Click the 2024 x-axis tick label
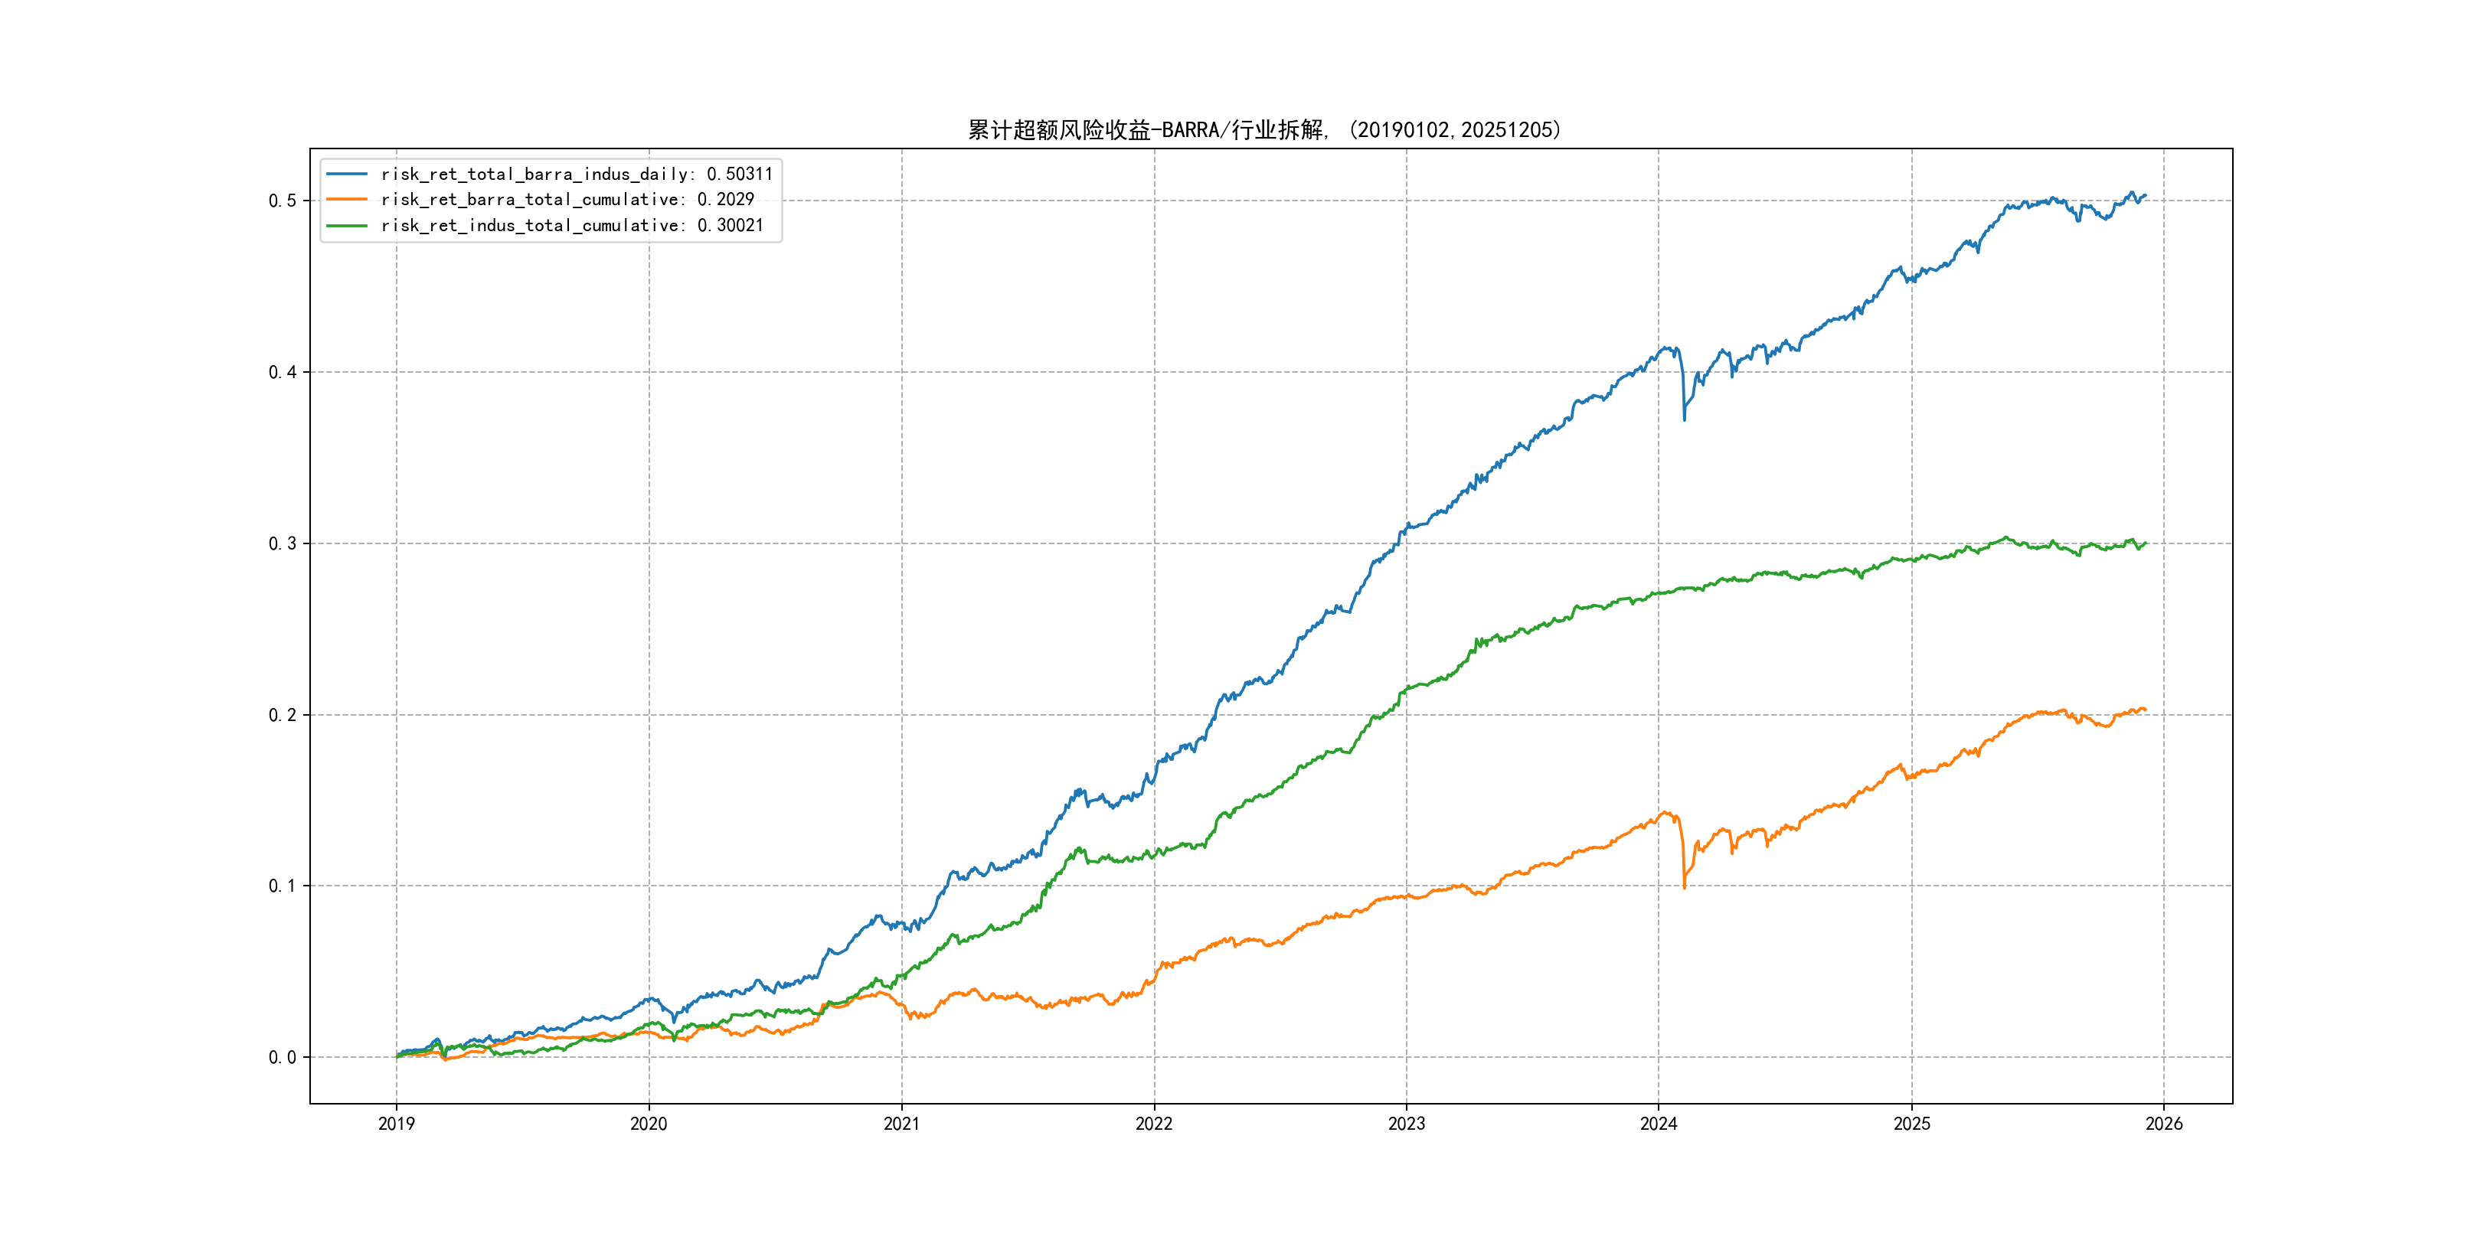 coord(1659,1124)
